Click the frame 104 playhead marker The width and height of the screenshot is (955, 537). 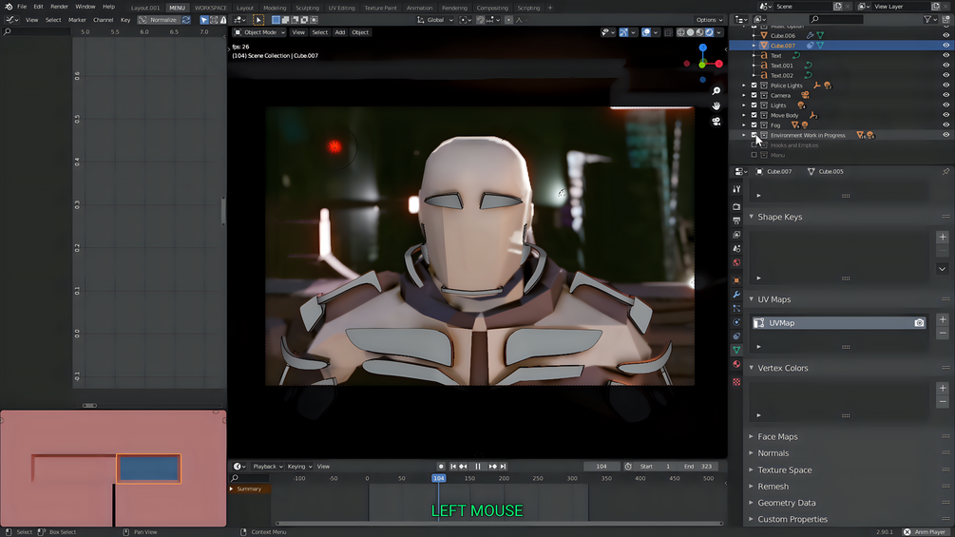click(438, 479)
